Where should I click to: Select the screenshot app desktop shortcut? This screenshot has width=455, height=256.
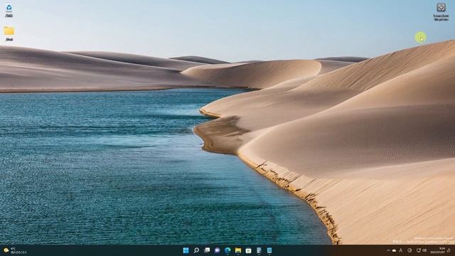(x=441, y=11)
